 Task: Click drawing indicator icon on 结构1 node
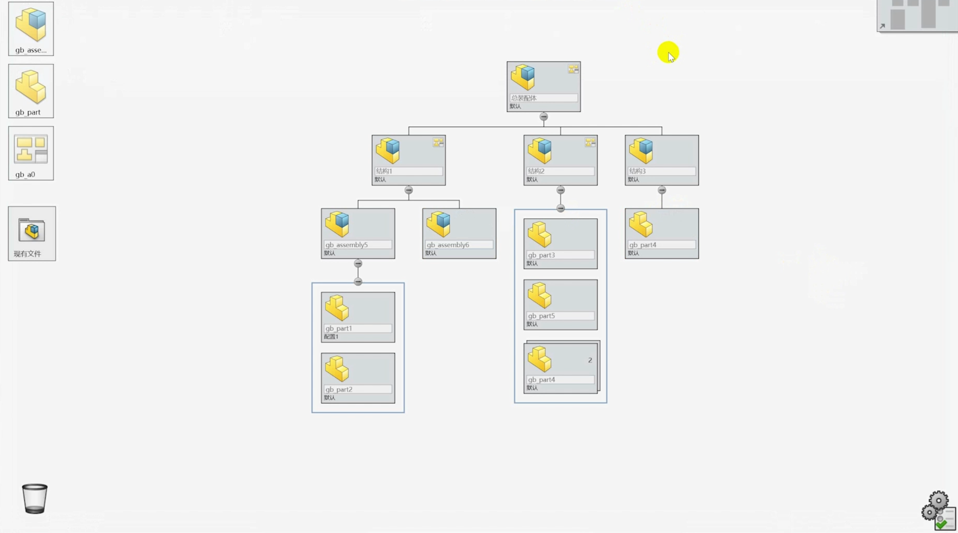pos(438,143)
